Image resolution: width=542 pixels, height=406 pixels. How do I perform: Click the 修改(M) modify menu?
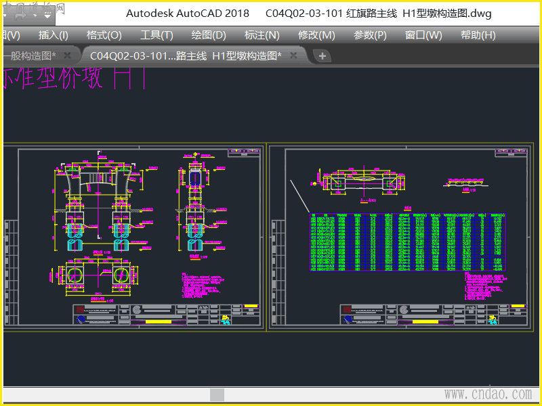[316, 35]
